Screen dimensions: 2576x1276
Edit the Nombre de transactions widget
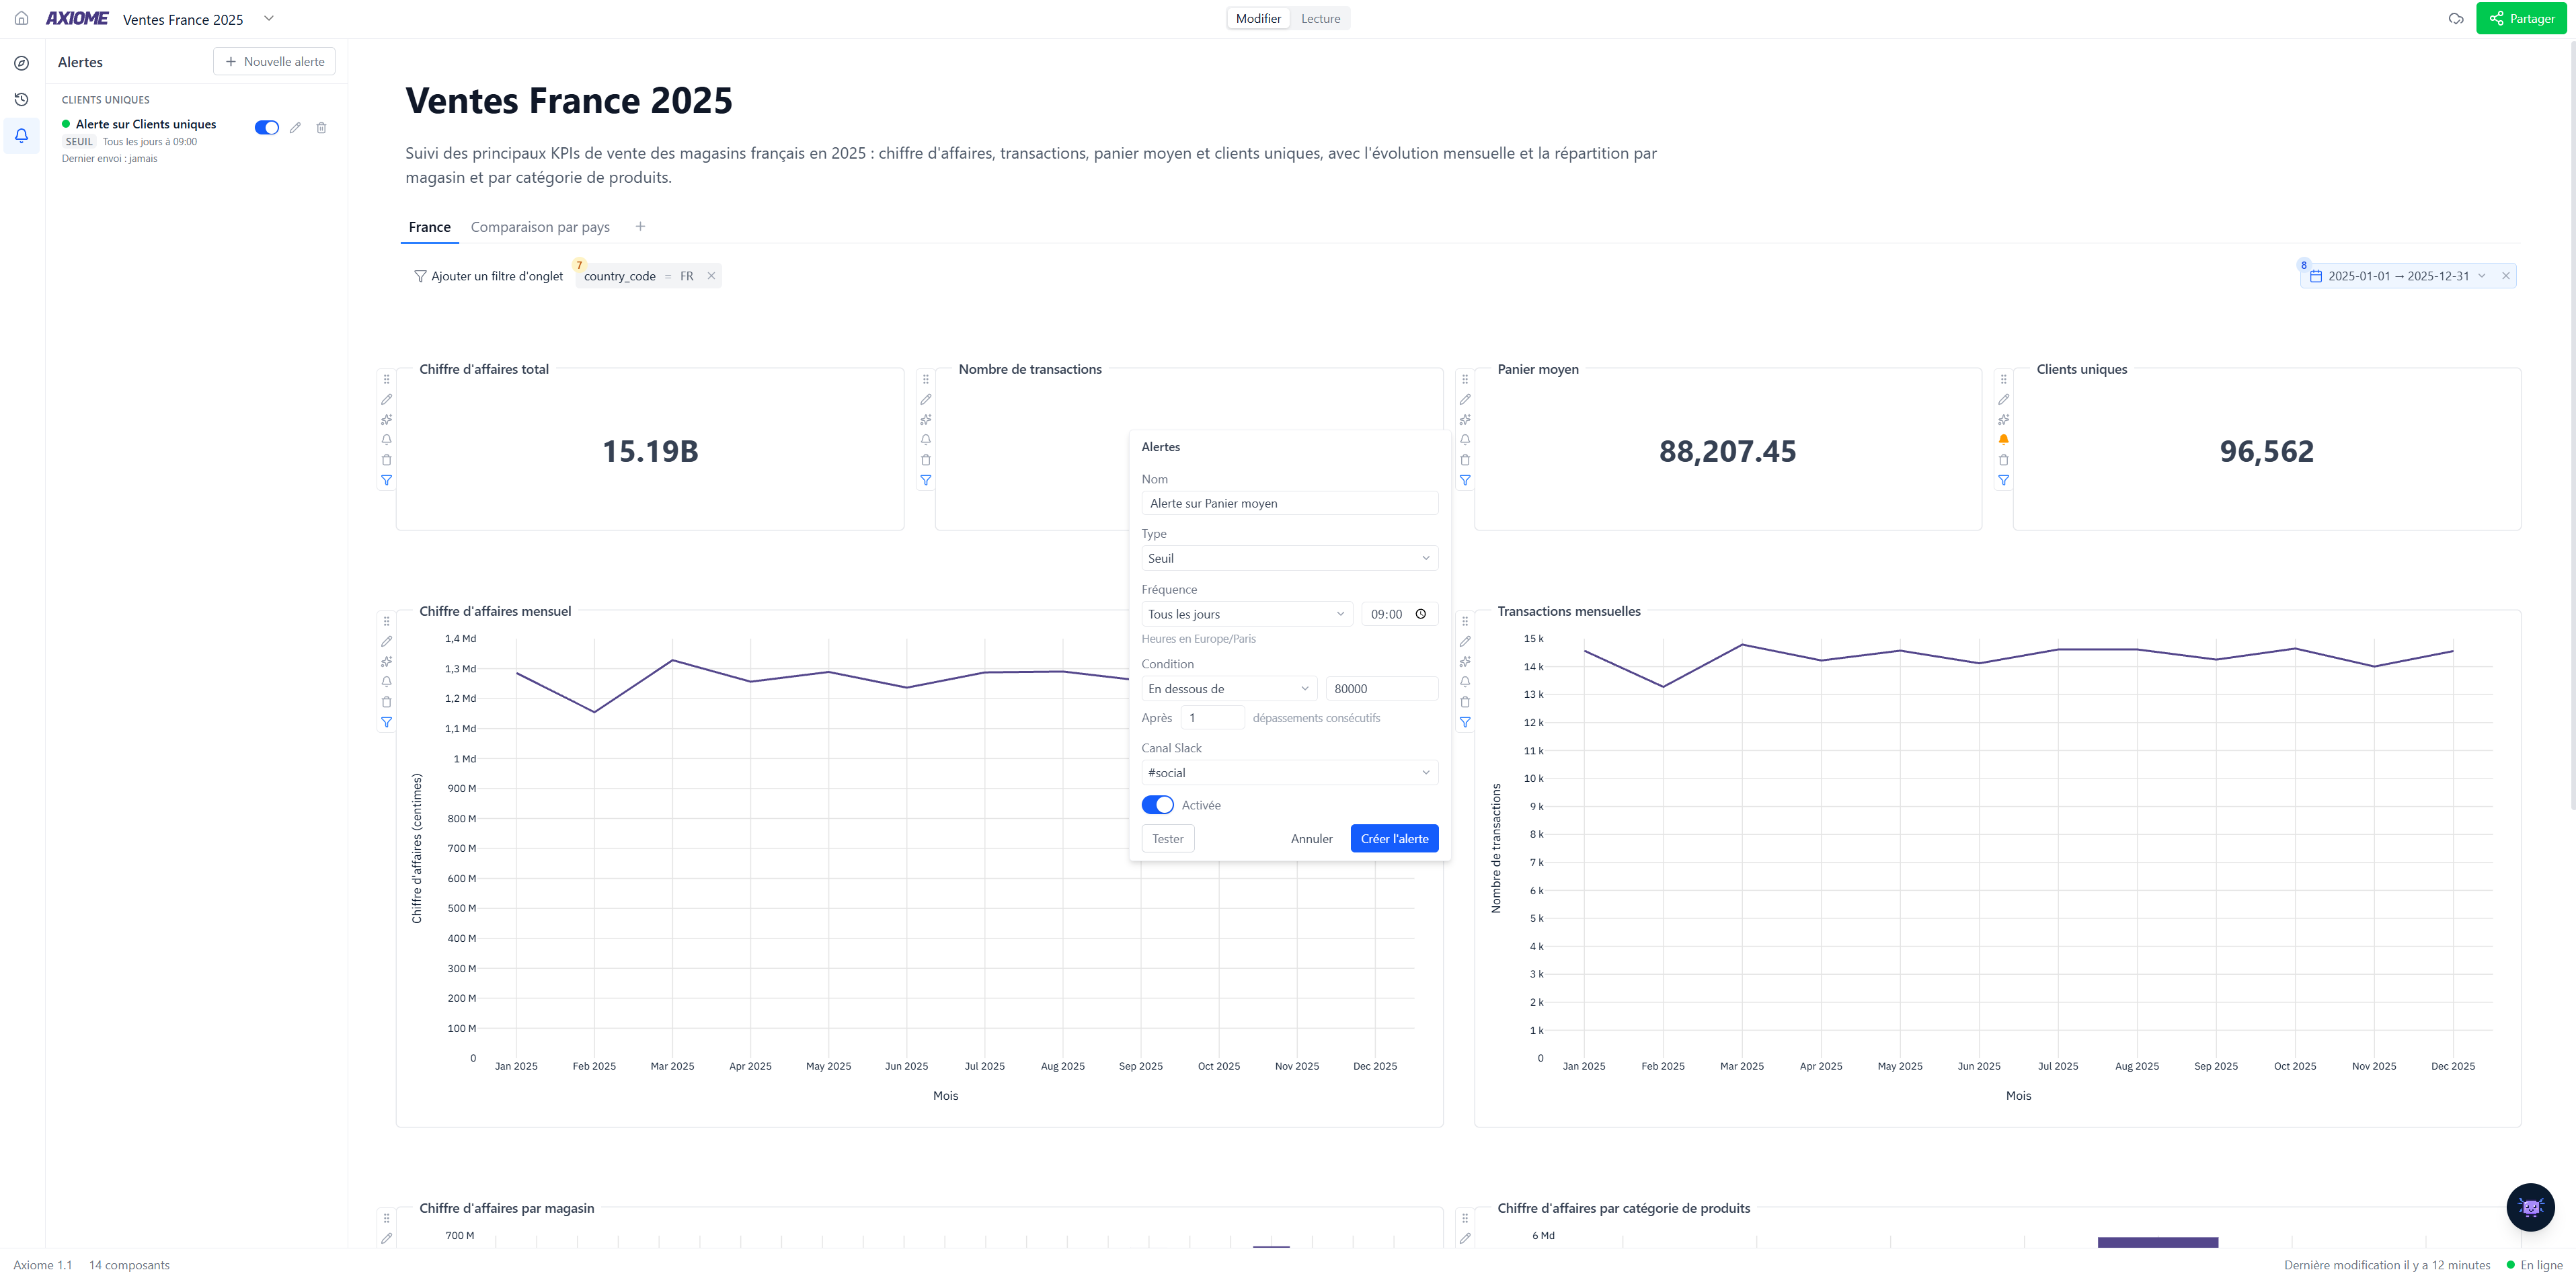pos(925,399)
